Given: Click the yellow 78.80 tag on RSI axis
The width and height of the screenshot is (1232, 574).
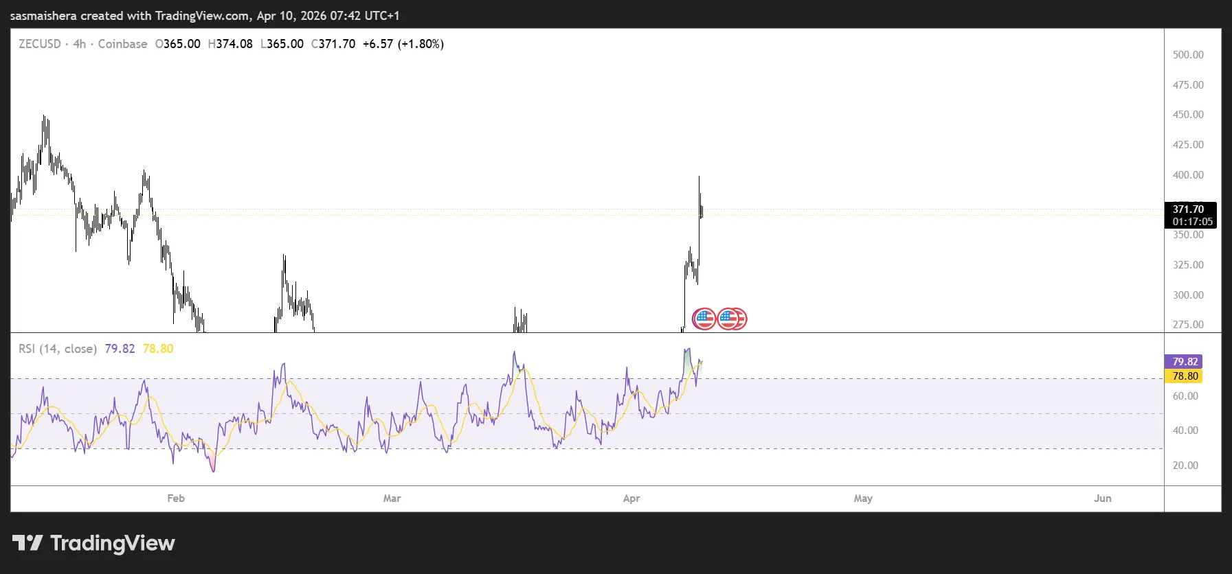Looking at the screenshot, I should pyautogui.click(x=1185, y=376).
